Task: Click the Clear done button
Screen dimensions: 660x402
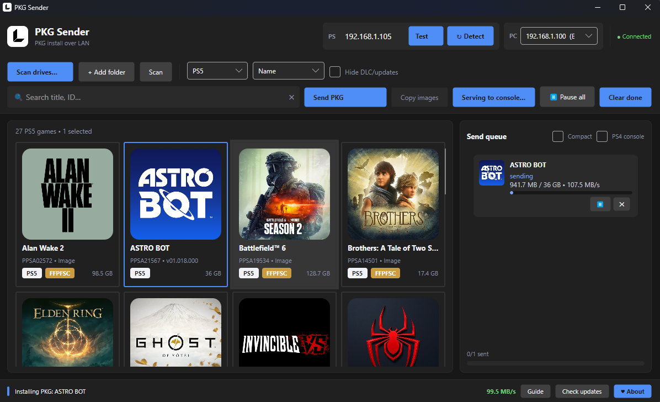Action: click(625, 97)
